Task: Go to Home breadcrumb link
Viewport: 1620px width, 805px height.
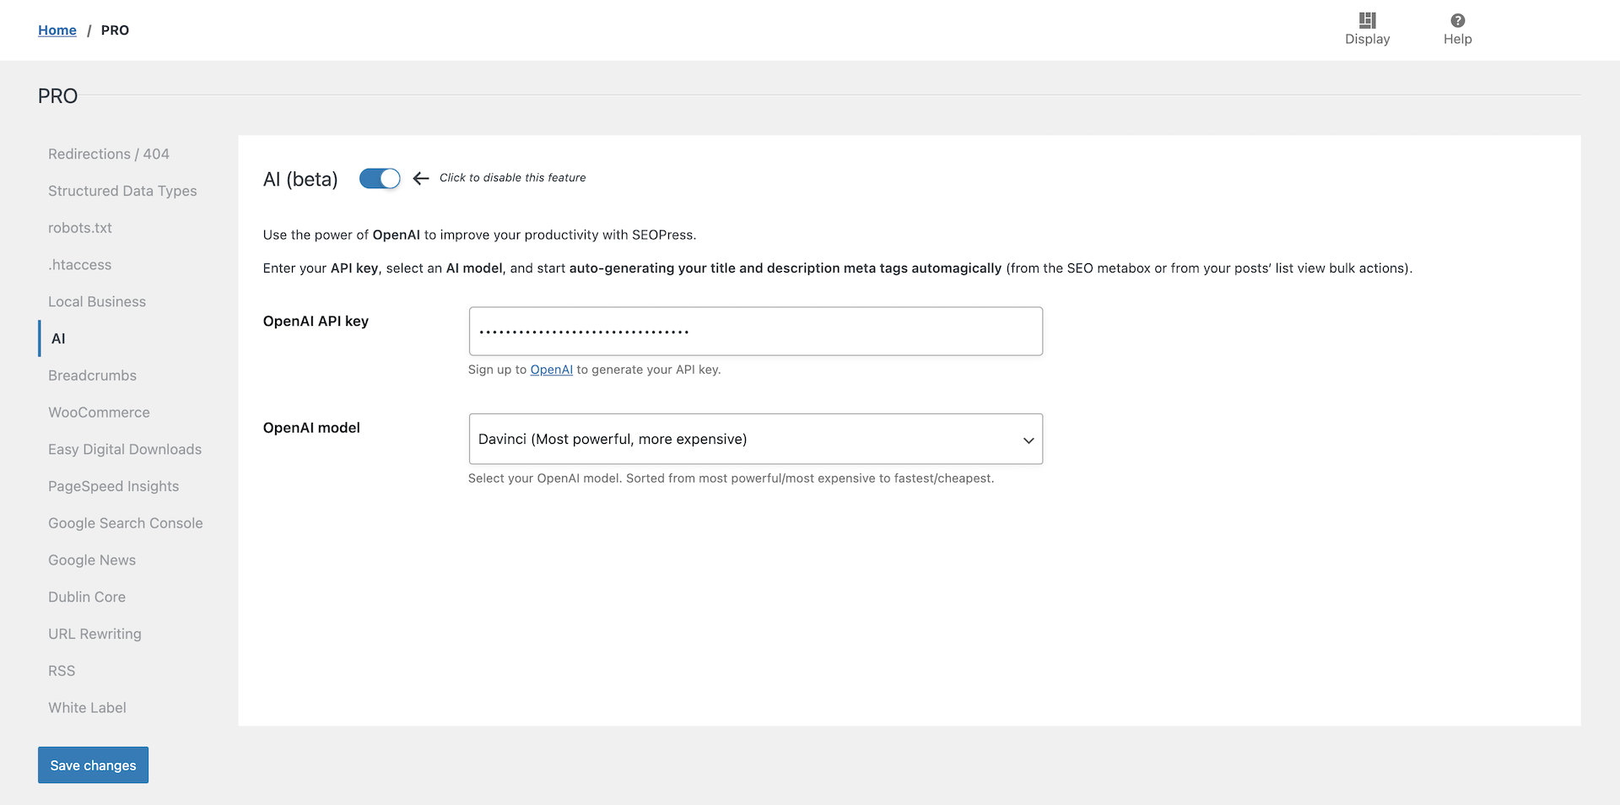Action: [57, 30]
